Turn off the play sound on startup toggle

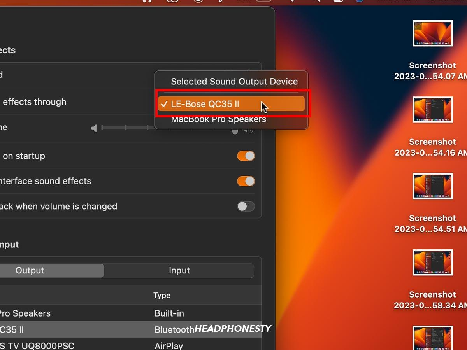[246, 156]
